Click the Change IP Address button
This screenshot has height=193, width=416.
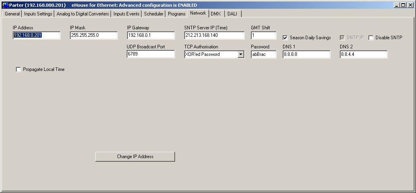coord(135,157)
